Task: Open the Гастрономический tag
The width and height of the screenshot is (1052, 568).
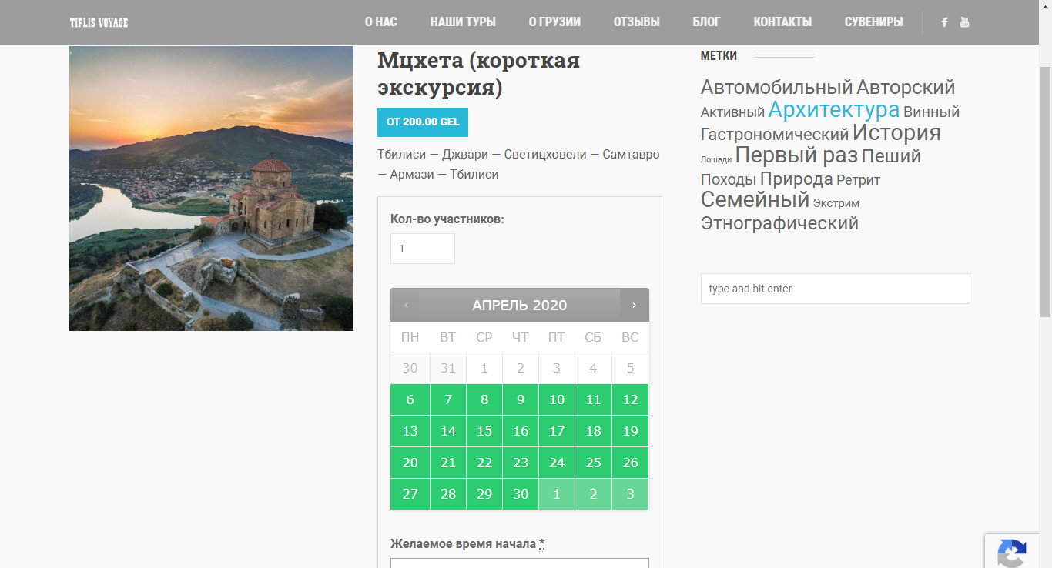Action: point(774,135)
